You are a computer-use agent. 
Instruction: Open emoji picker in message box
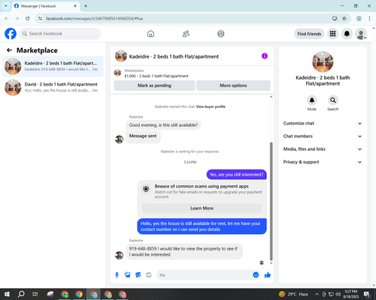pyautogui.click(x=256, y=274)
